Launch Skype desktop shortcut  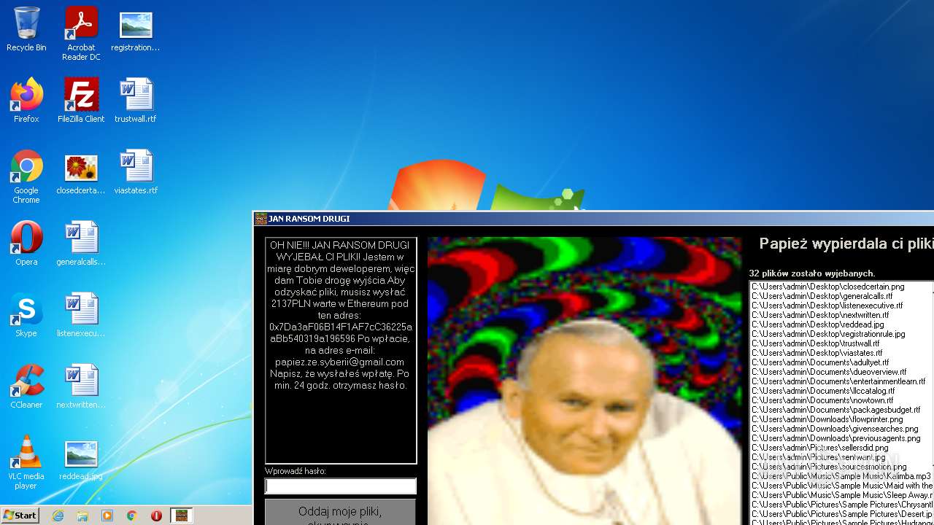point(26,315)
